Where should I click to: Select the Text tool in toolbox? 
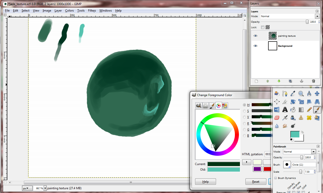tap(285, 110)
